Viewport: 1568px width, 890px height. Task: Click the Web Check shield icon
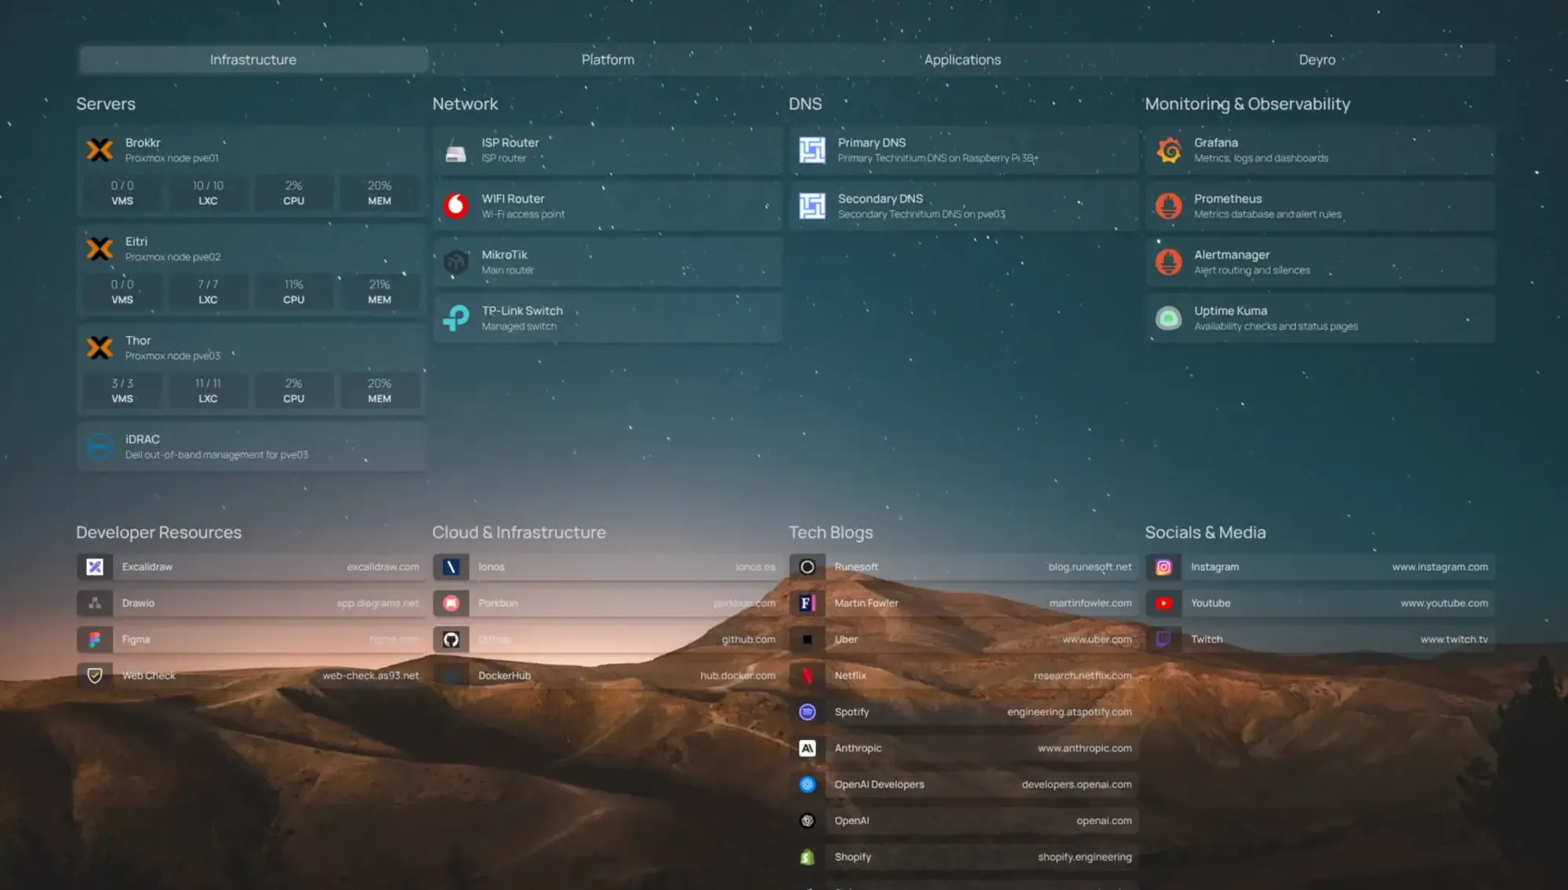coord(95,675)
